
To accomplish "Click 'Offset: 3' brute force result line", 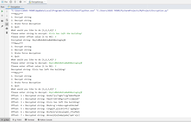I will [x=45, y=102].
